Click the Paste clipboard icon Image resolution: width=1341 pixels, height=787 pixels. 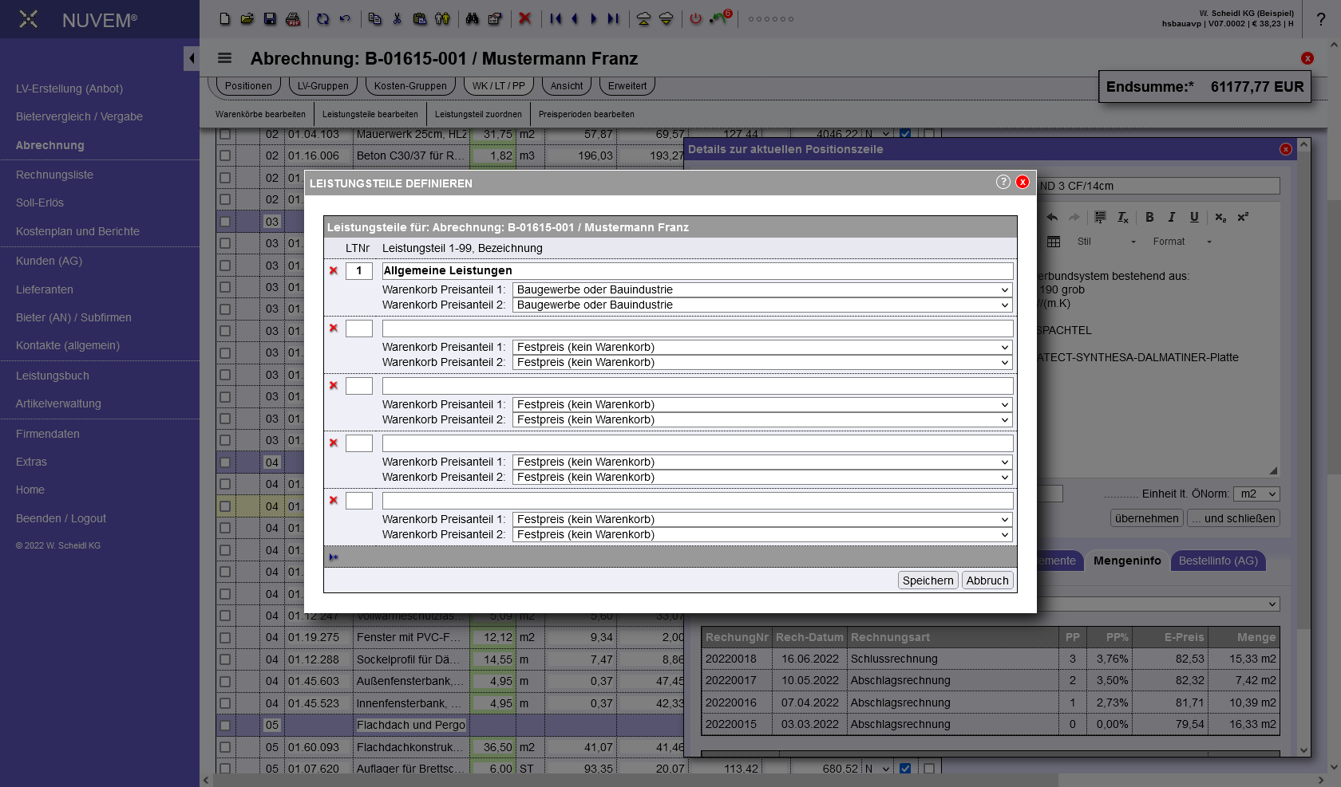(x=420, y=18)
